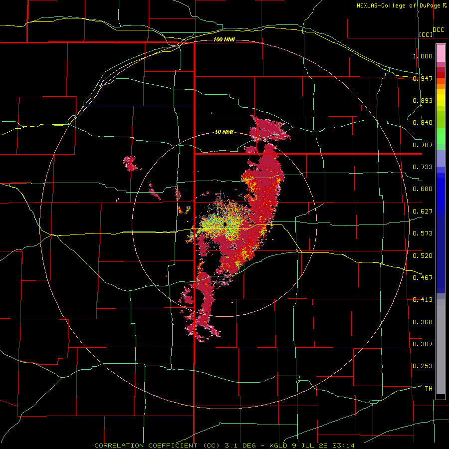Click the 0.733 scale value
Viewport: 449px width, 449px height.
click(423, 167)
